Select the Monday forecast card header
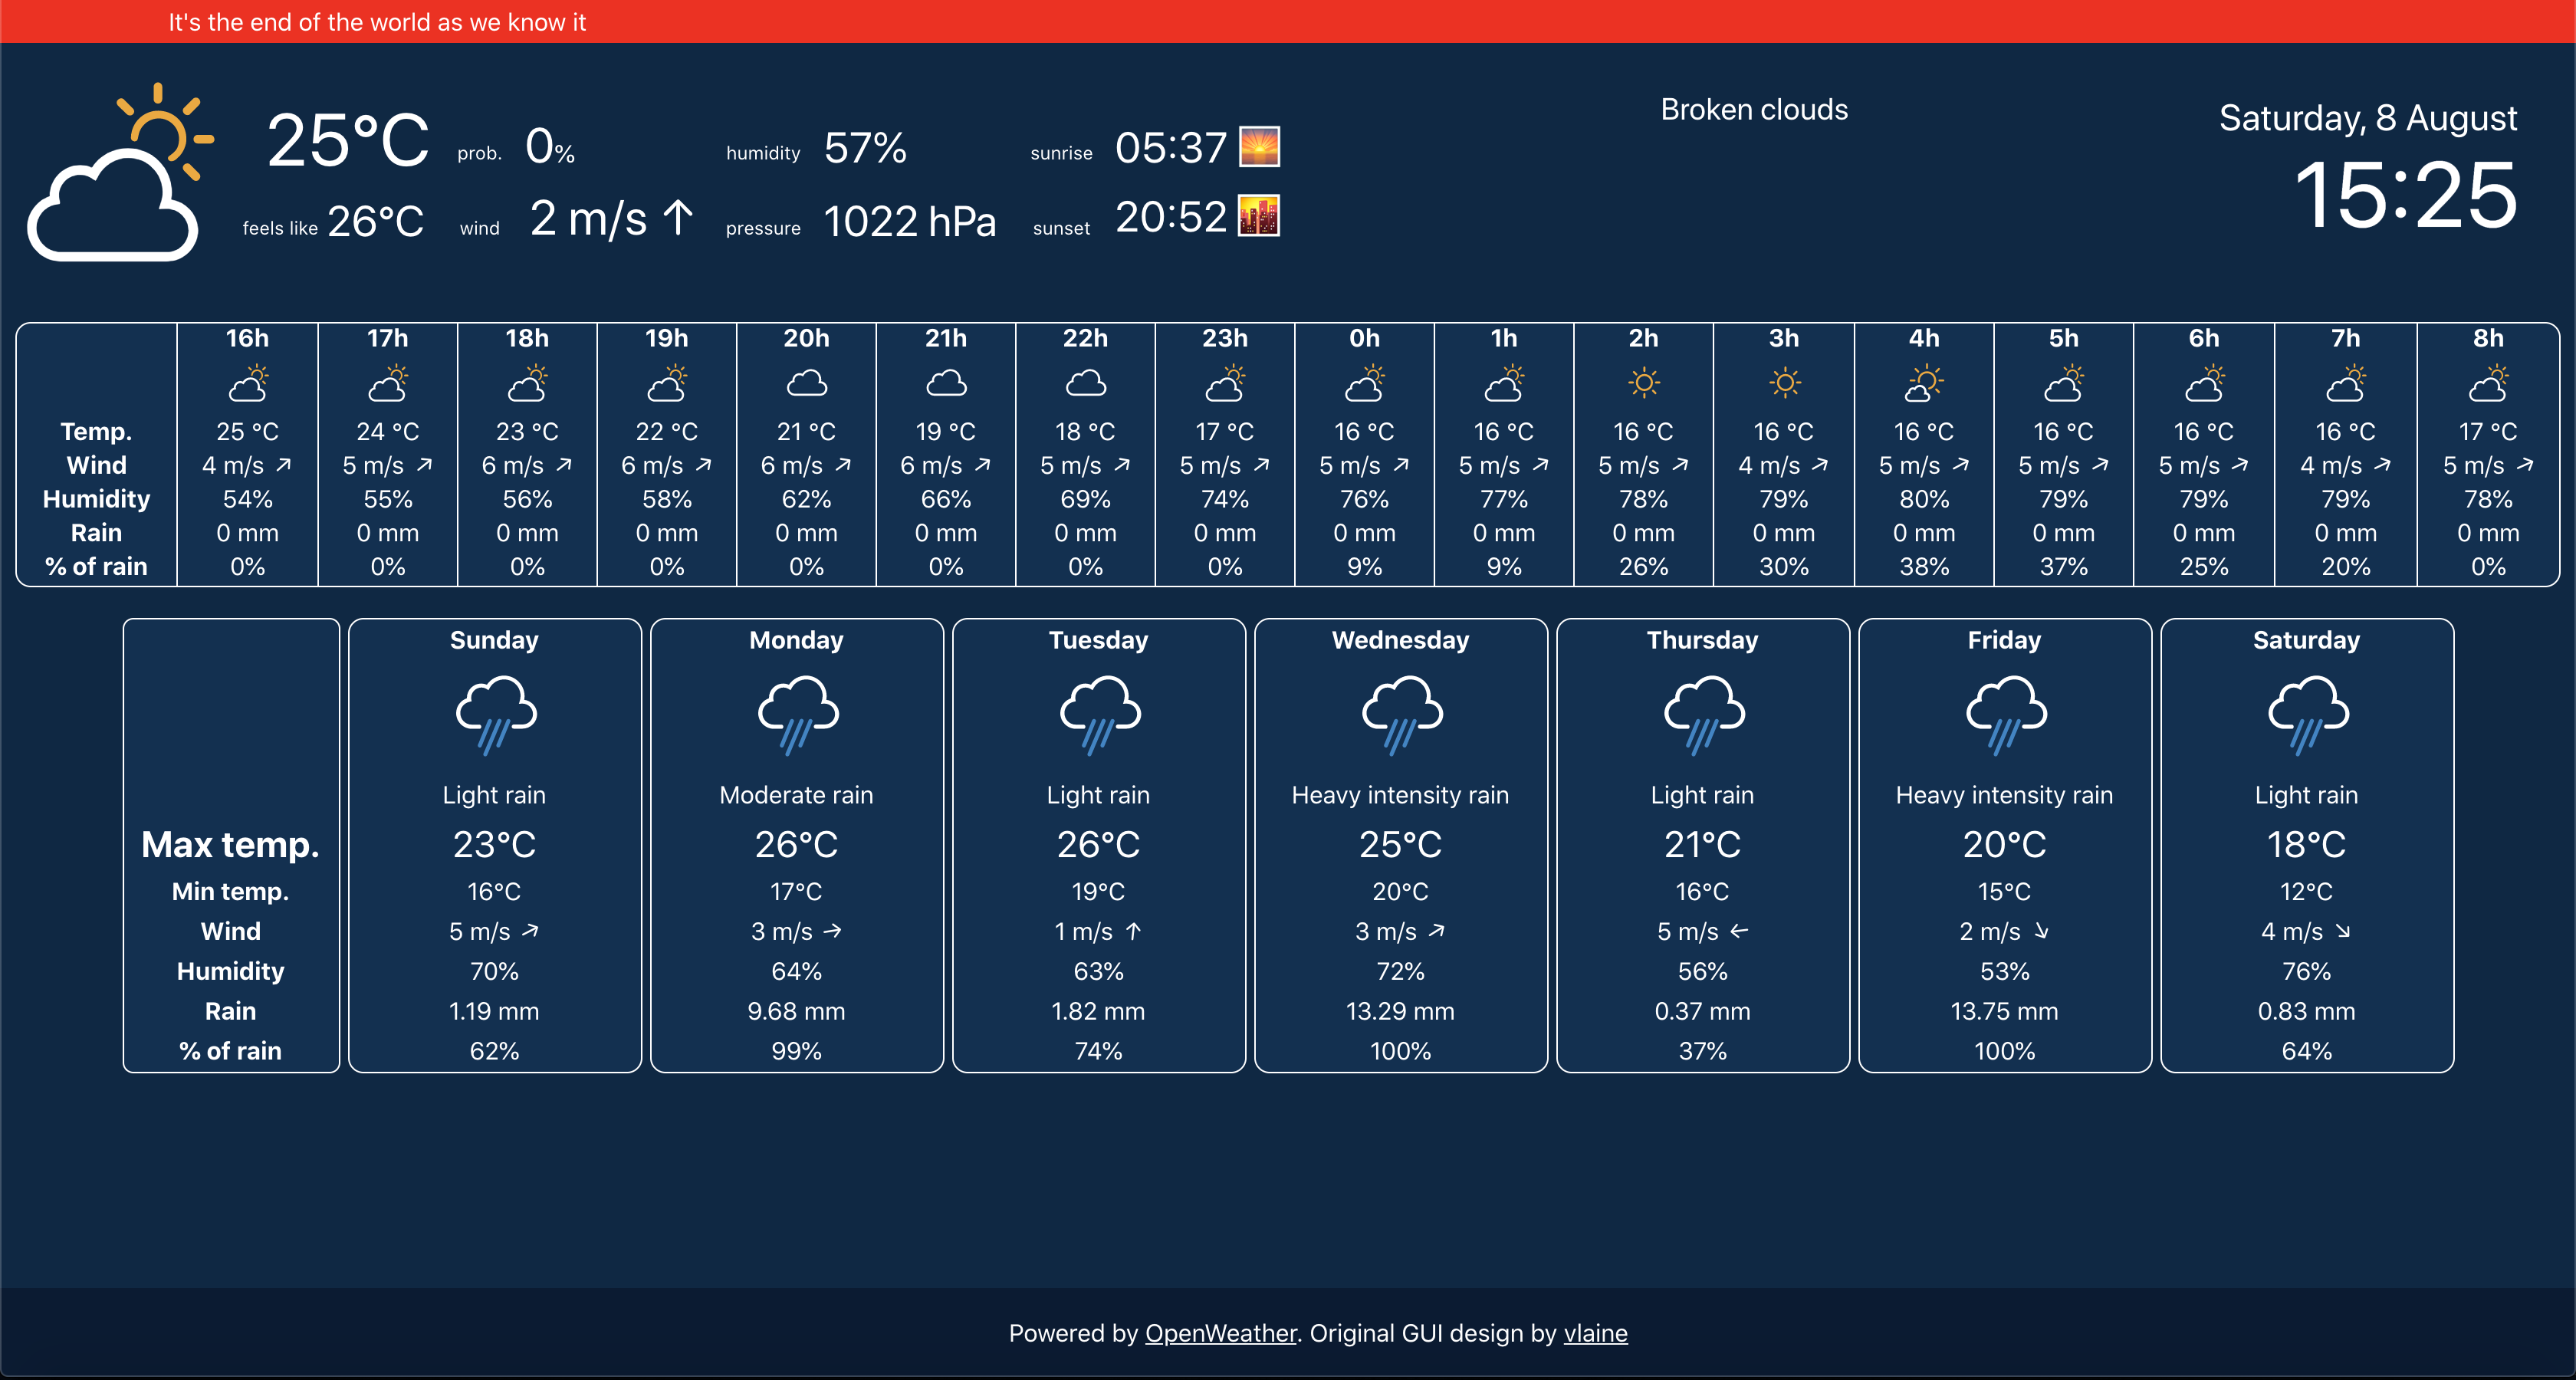Screen dimensions: 2576x1380 click(x=796, y=640)
